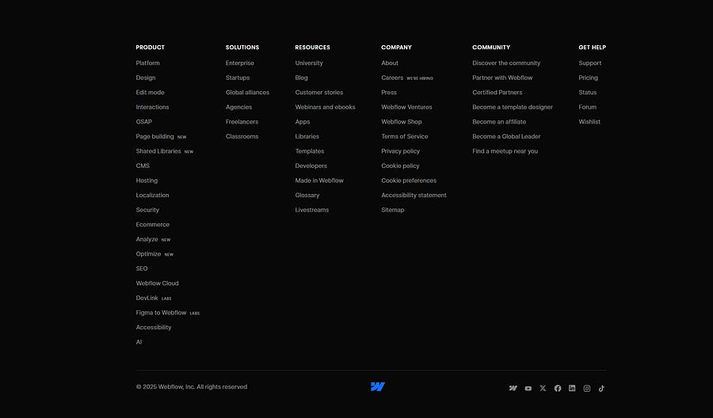This screenshot has width=713, height=418.
Task: Open Become a template designer link
Action: (x=513, y=107)
